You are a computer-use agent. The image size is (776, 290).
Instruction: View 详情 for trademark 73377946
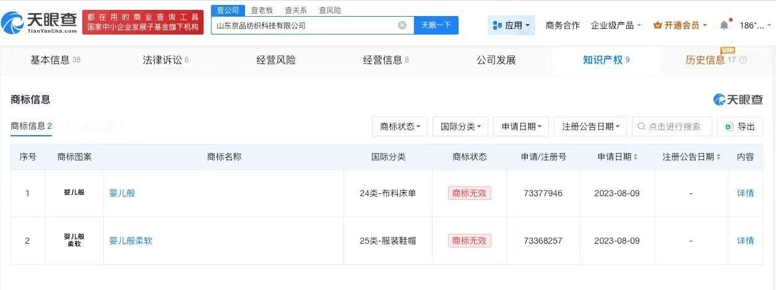pyautogui.click(x=746, y=193)
